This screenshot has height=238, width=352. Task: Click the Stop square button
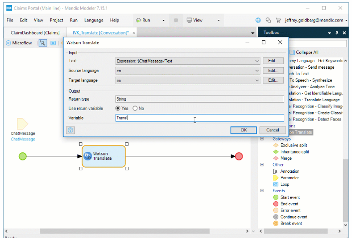[x=176, y=20]
